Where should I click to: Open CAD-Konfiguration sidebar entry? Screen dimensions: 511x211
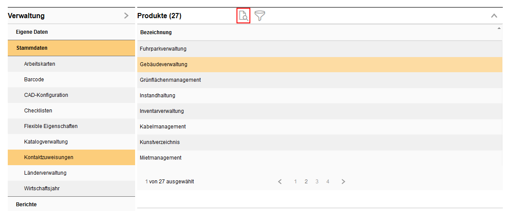[46, 95]
